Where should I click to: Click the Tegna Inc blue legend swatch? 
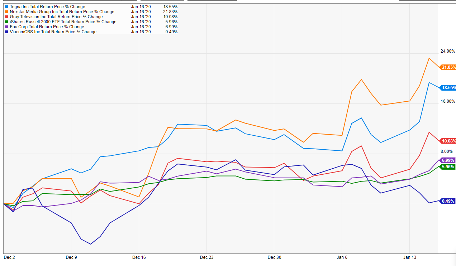click(6, 7)
